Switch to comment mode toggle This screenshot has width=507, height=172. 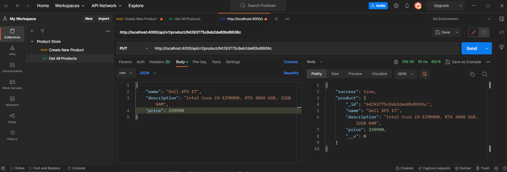pyautogui.click(x=484, y=32)
